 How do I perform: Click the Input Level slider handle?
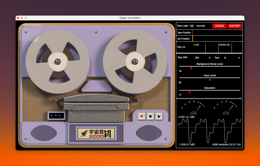[210, 80]
